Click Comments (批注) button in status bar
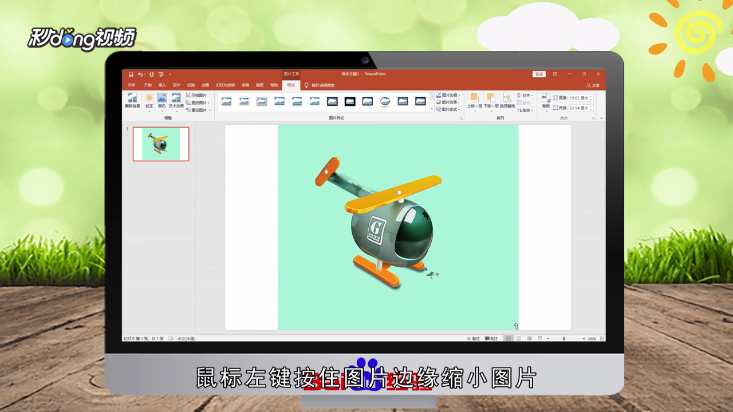This screenshot has width=733, height=412. (x=492, y=339)
